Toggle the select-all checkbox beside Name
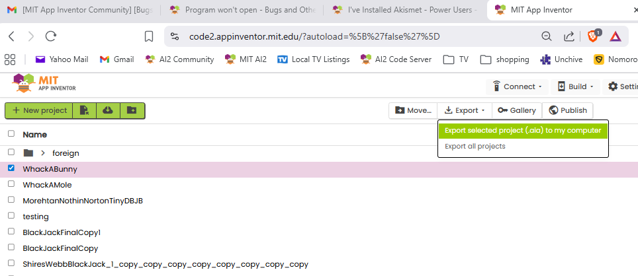 coord(11,134)
